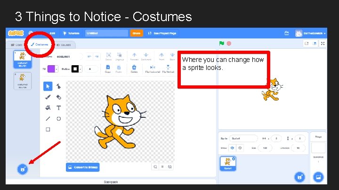Reset the paint canvas zoom
Viewport: 339px width, 190px height.
click(x=162, y=167)
